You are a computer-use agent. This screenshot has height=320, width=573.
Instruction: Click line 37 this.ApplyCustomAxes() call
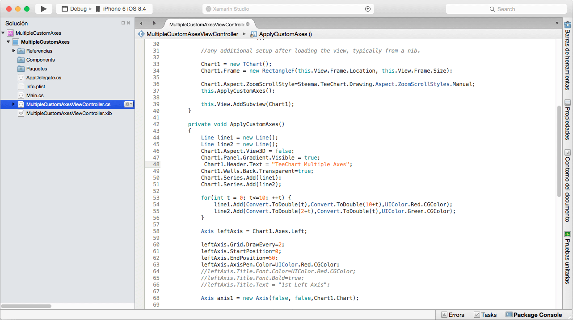(x=238, y=91)
